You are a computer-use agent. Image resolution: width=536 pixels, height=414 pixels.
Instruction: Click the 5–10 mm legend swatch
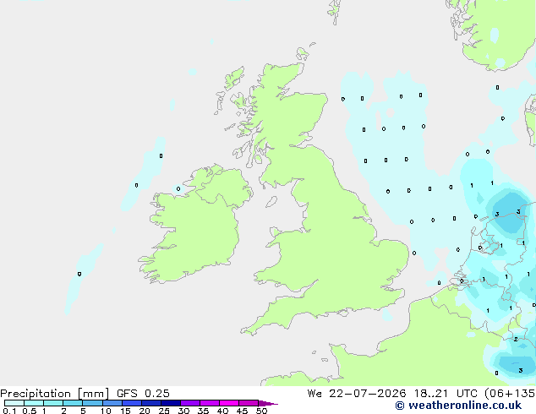(93, 403)
